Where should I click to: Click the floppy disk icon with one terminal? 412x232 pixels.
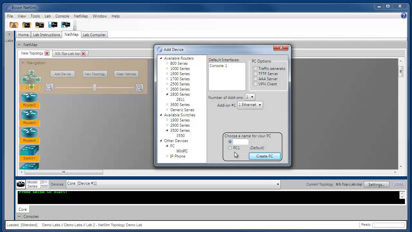point(52,25)
